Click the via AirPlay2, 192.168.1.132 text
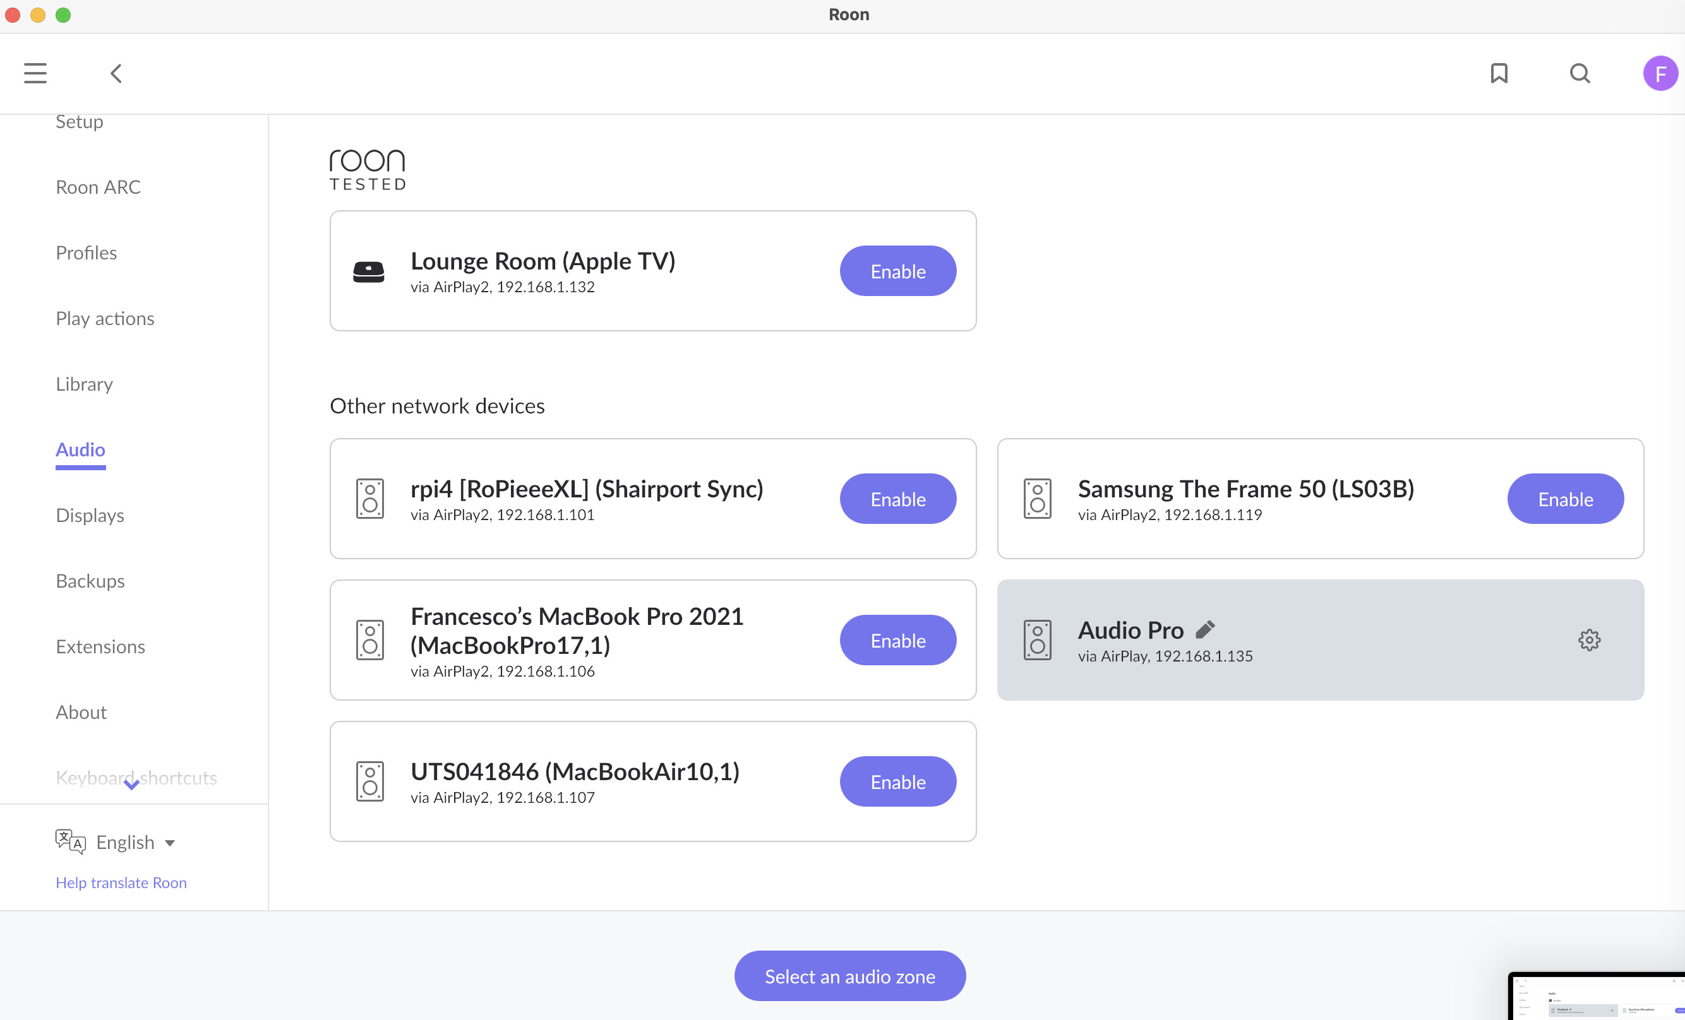Viewport: 1685px width, 1020px height. click(x=503, y=287)
